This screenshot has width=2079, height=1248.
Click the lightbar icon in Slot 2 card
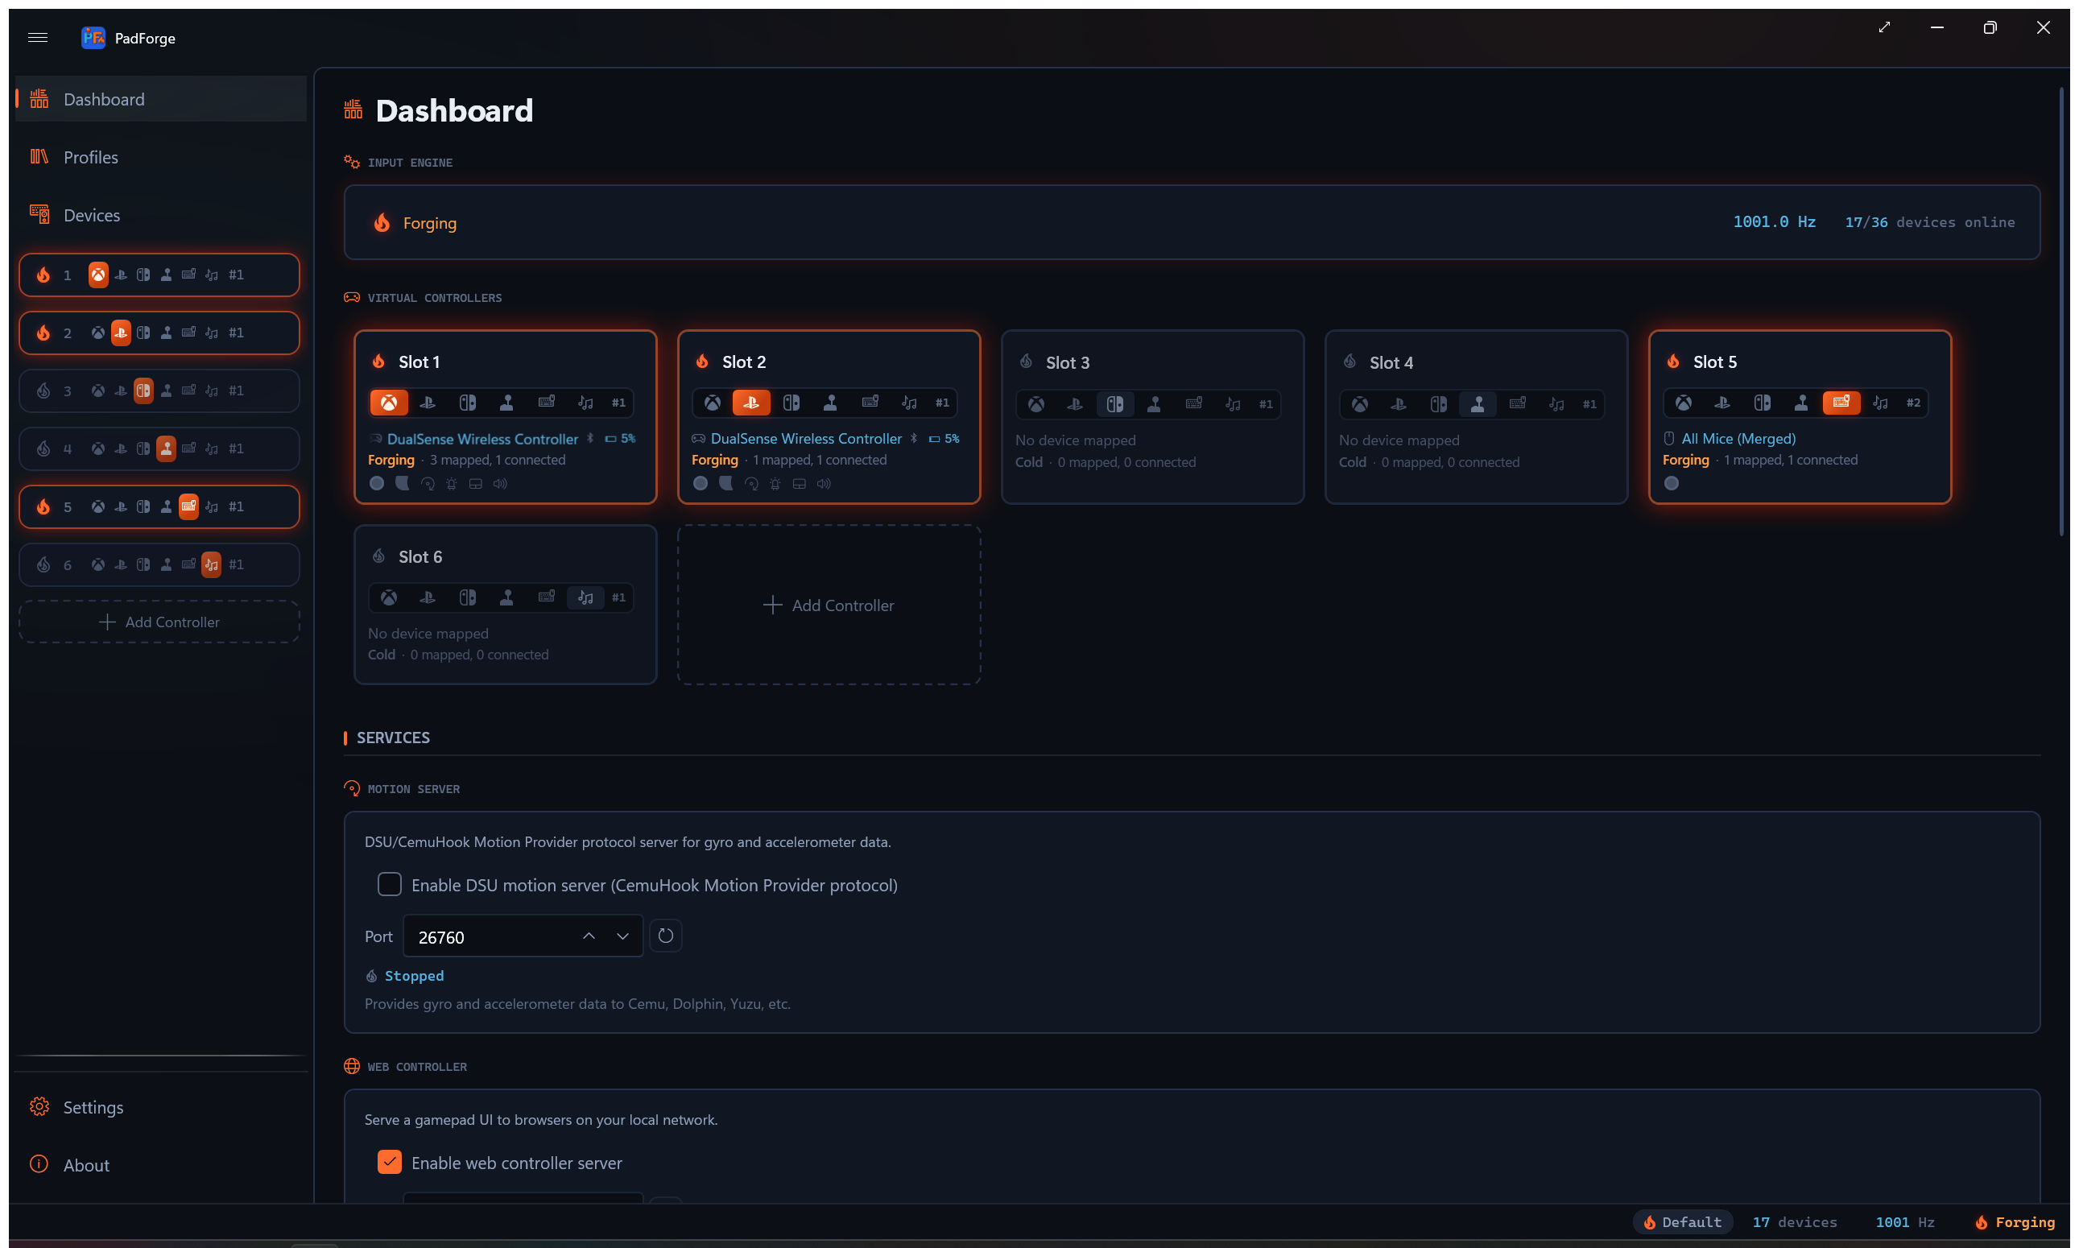[775, 484]
